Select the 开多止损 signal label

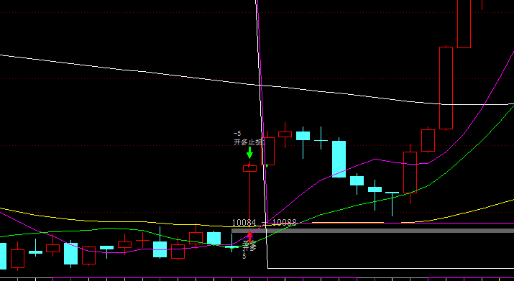tap(249, 142)
